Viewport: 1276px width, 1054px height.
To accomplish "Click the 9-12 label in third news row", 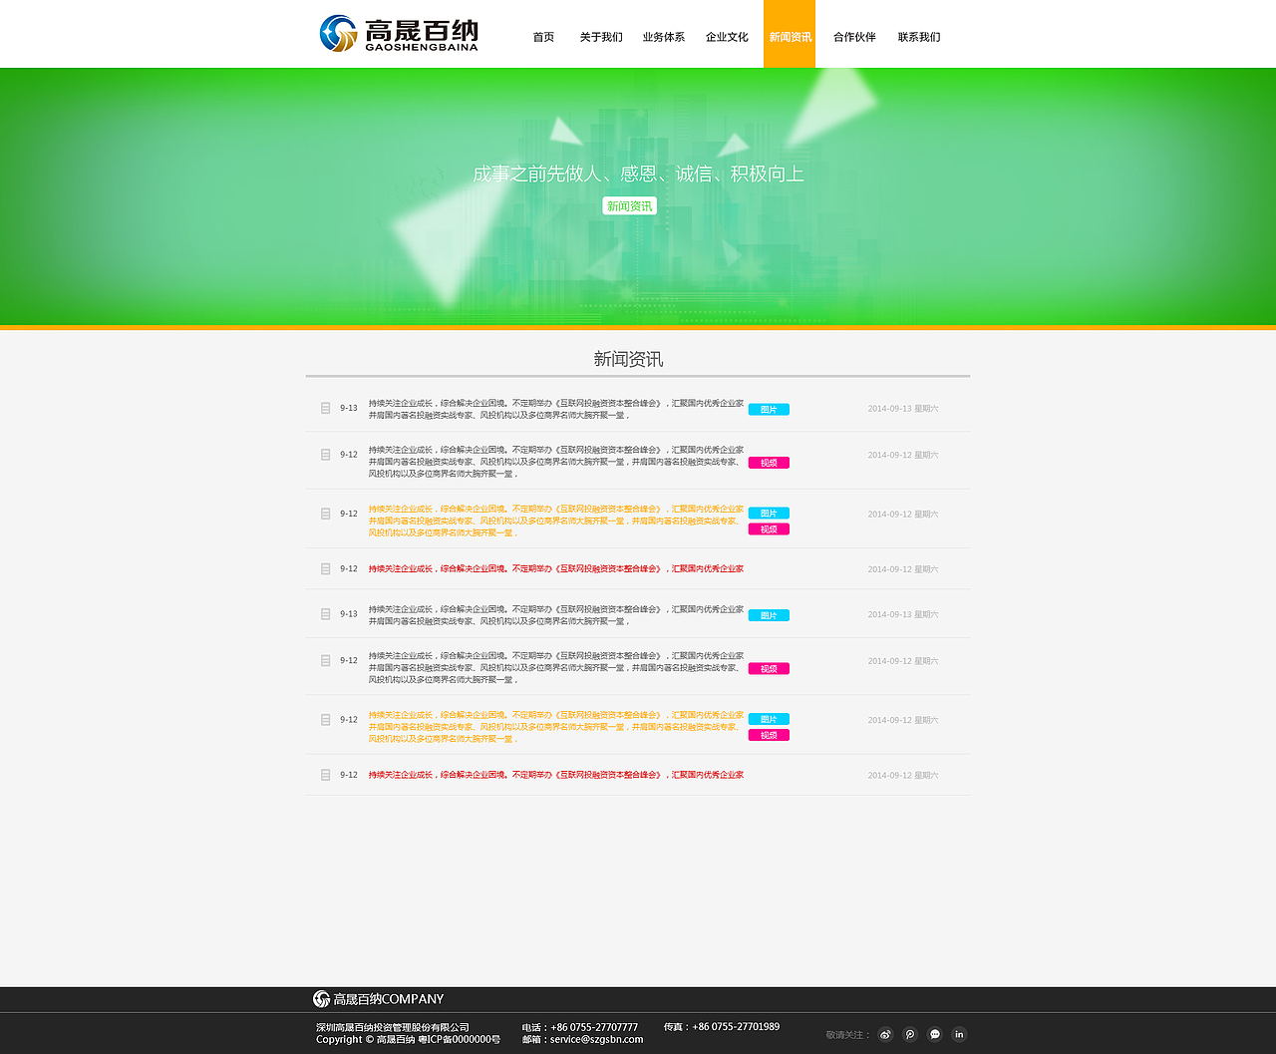I will point(349,514).
